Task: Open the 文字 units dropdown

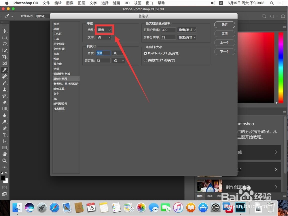Action: point(104,37)
